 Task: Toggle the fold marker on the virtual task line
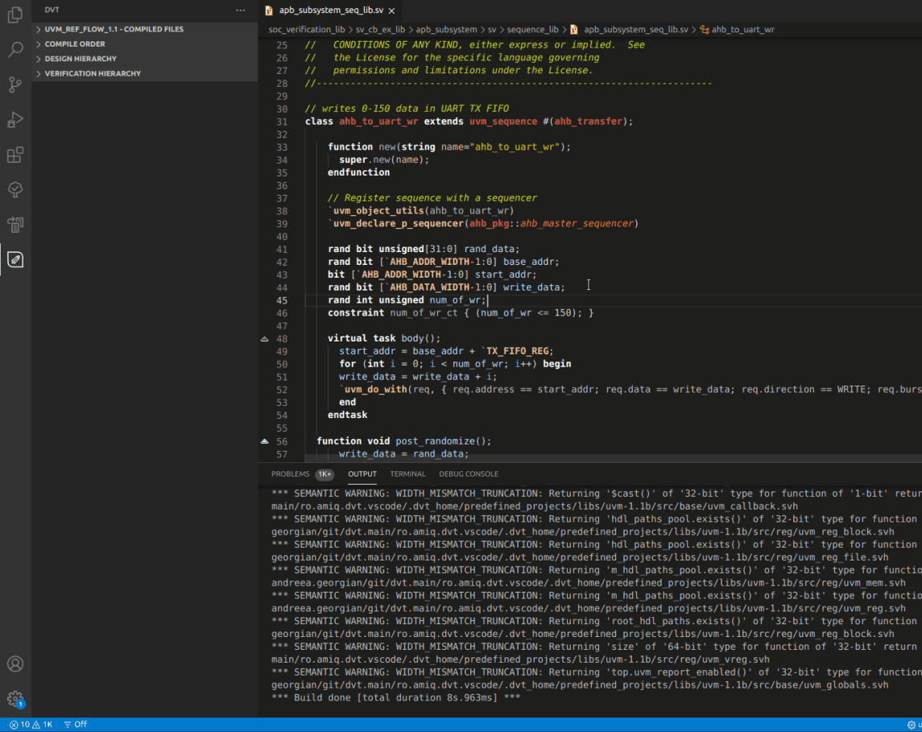click(x=264, y=337)
